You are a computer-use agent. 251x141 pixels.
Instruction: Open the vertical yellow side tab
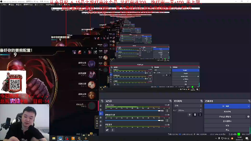tap(97, 122)
